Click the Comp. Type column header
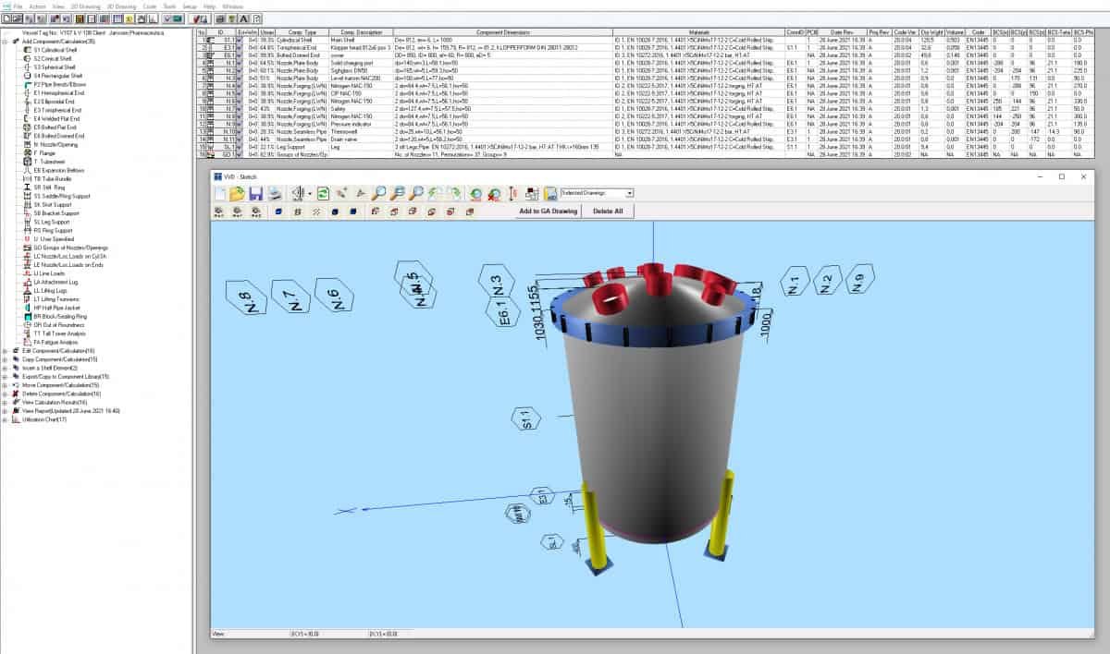The image size is (1110, 654). pos(303,32)
